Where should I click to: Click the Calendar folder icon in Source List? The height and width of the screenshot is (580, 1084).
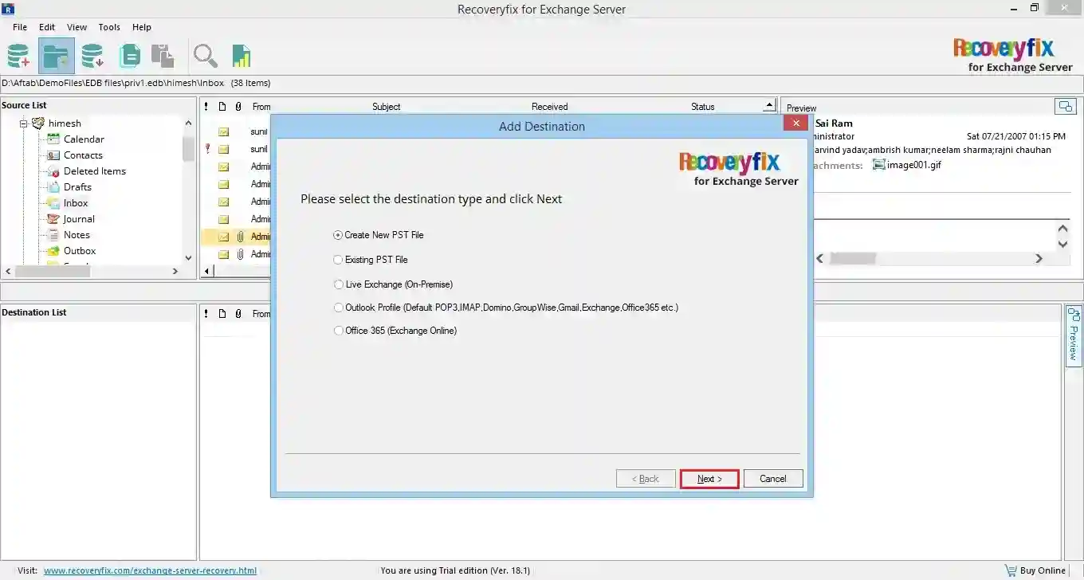coord(53,139)
